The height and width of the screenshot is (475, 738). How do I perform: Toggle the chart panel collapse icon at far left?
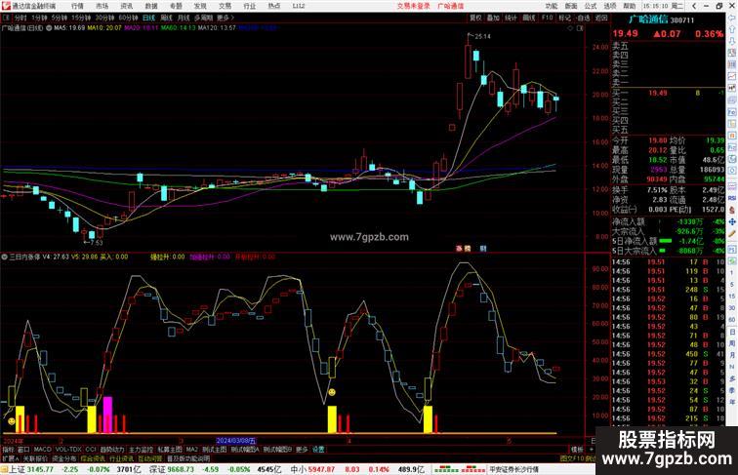(6, 18)
